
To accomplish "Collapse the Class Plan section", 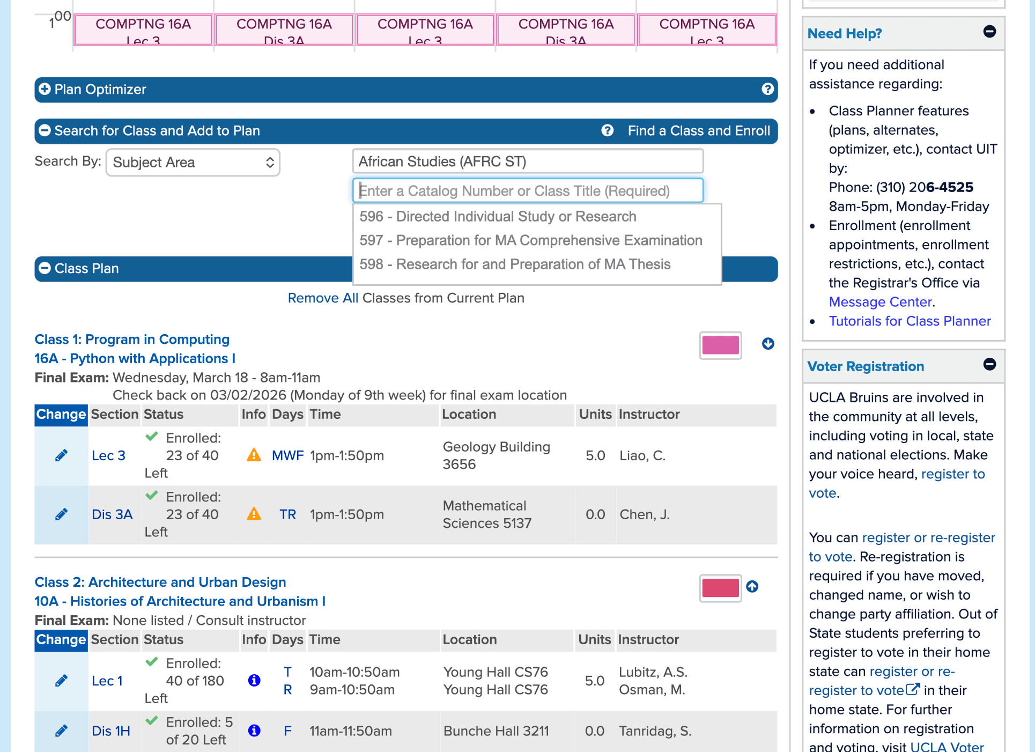I will click(x=45, y=268).
